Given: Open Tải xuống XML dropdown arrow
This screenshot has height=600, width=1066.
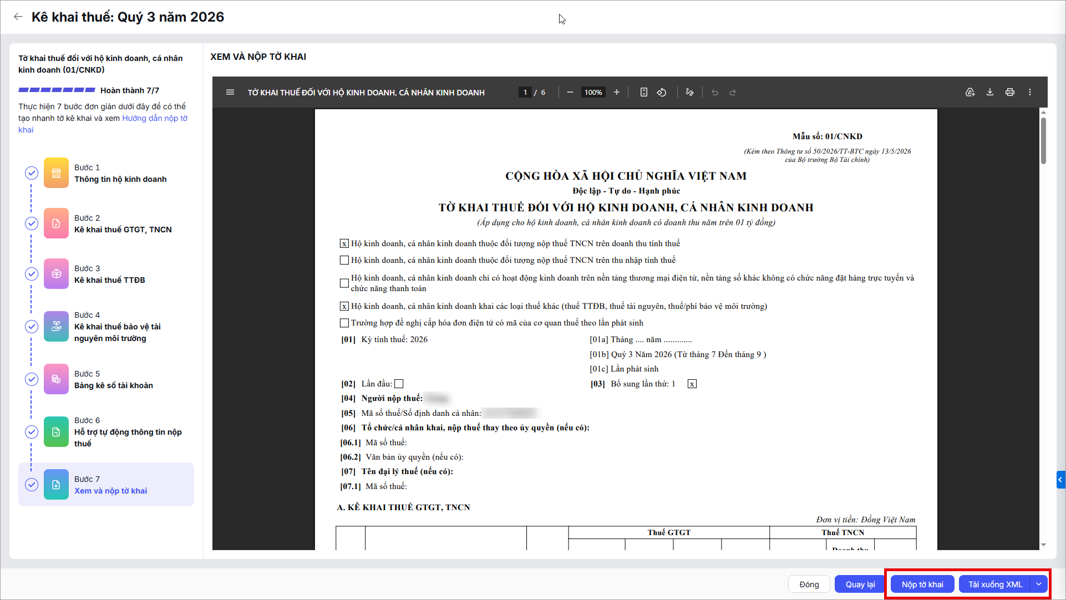Looking at the screenshot, I should click(1039, 584).
